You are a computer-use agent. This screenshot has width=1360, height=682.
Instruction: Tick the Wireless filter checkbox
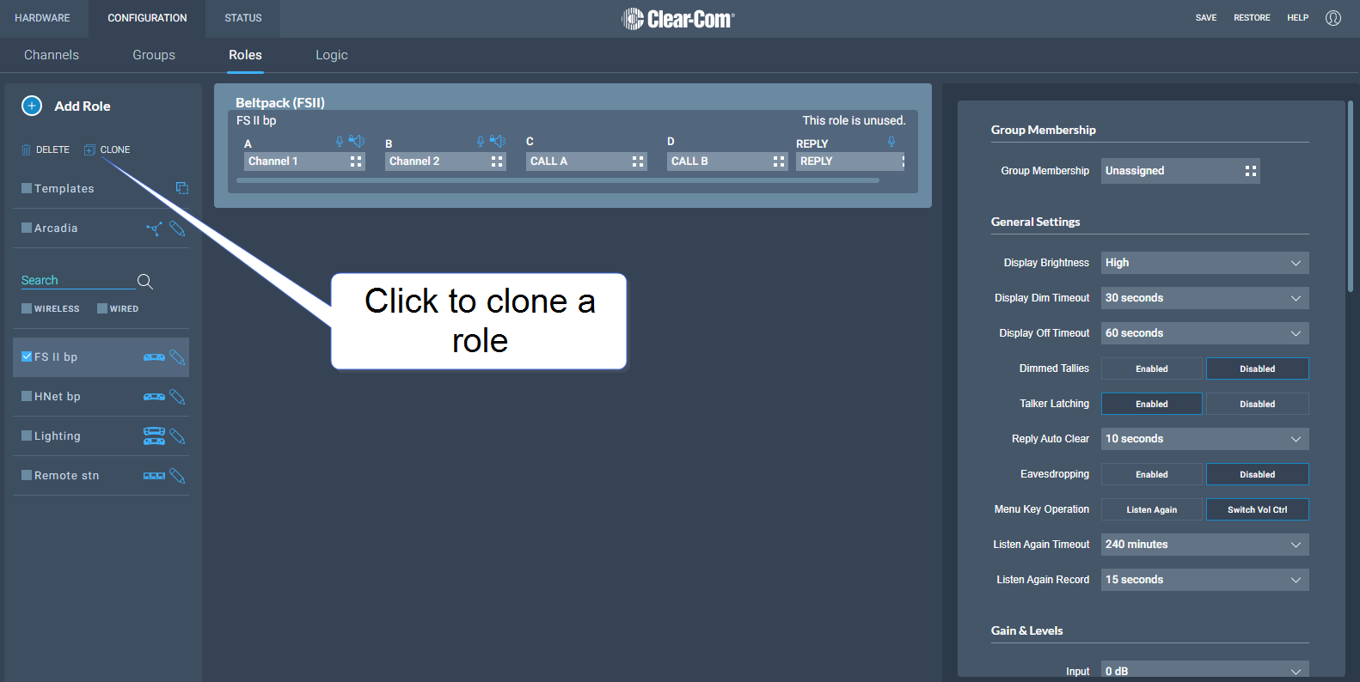point(27,308)
